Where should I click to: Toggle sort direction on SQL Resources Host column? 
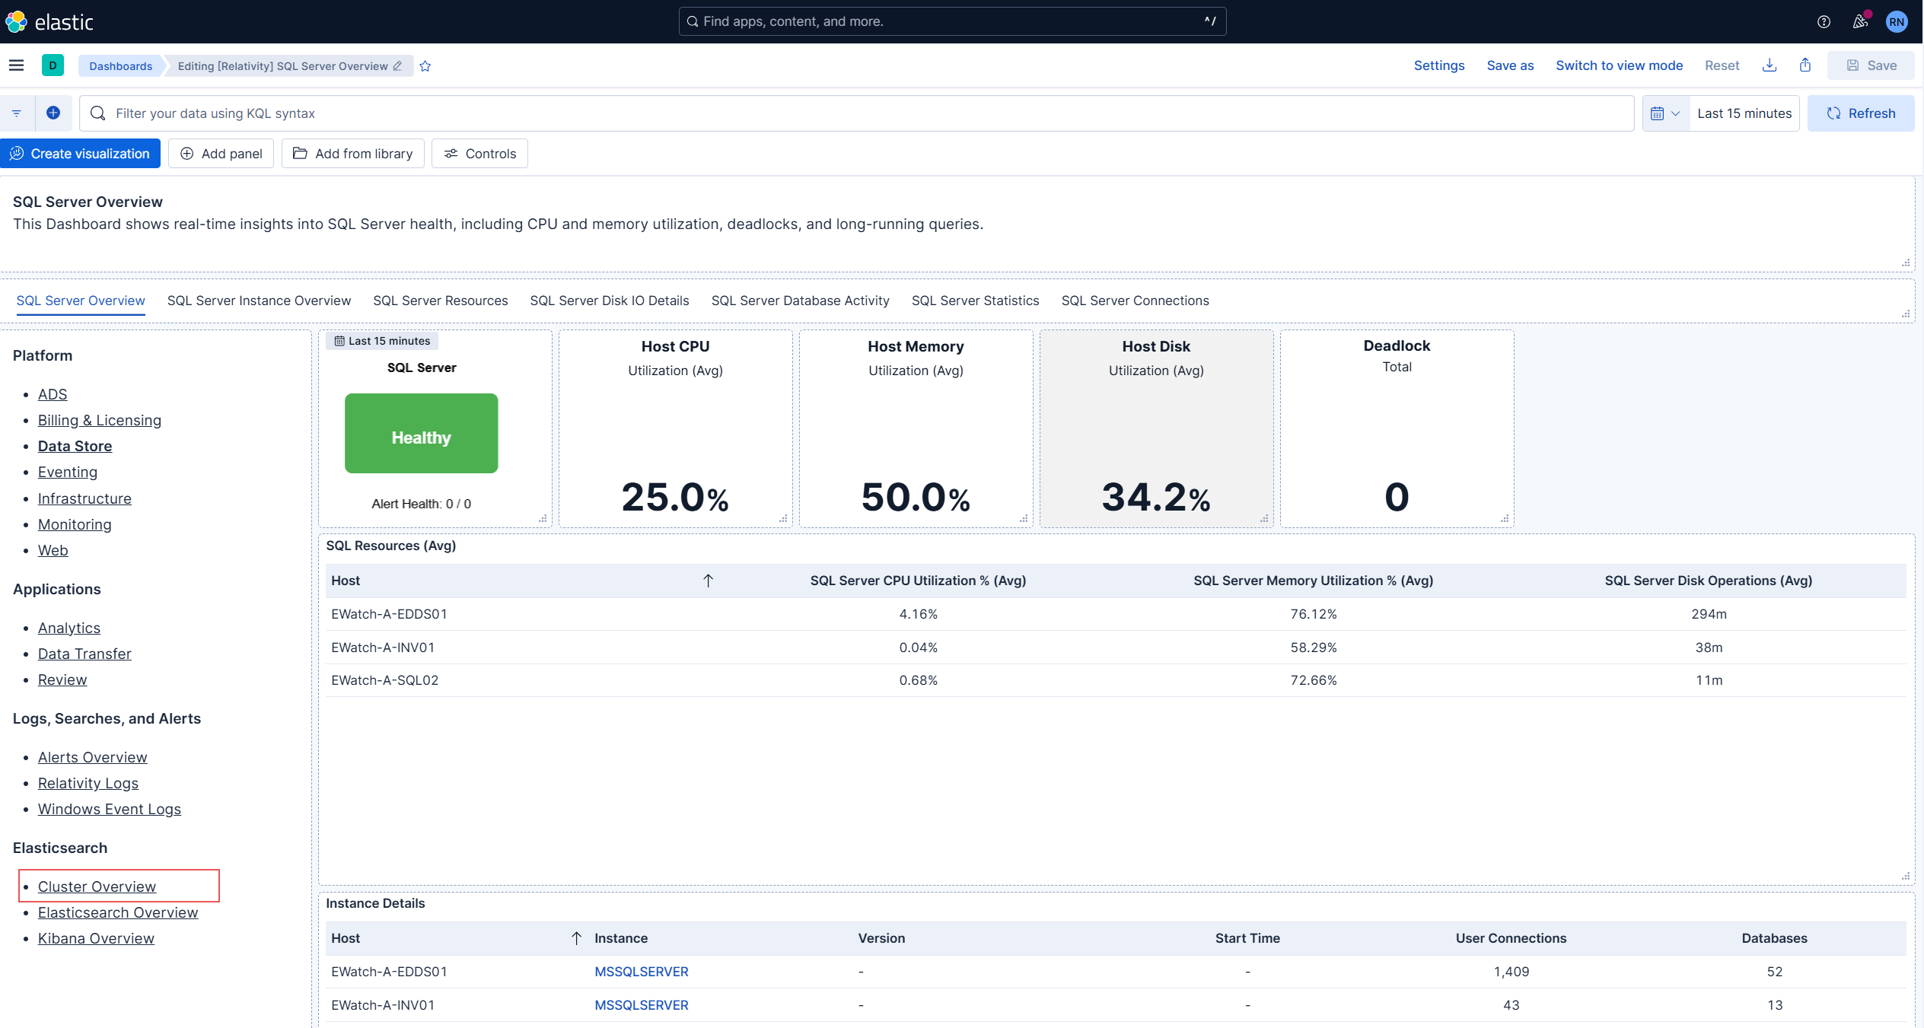708,581
